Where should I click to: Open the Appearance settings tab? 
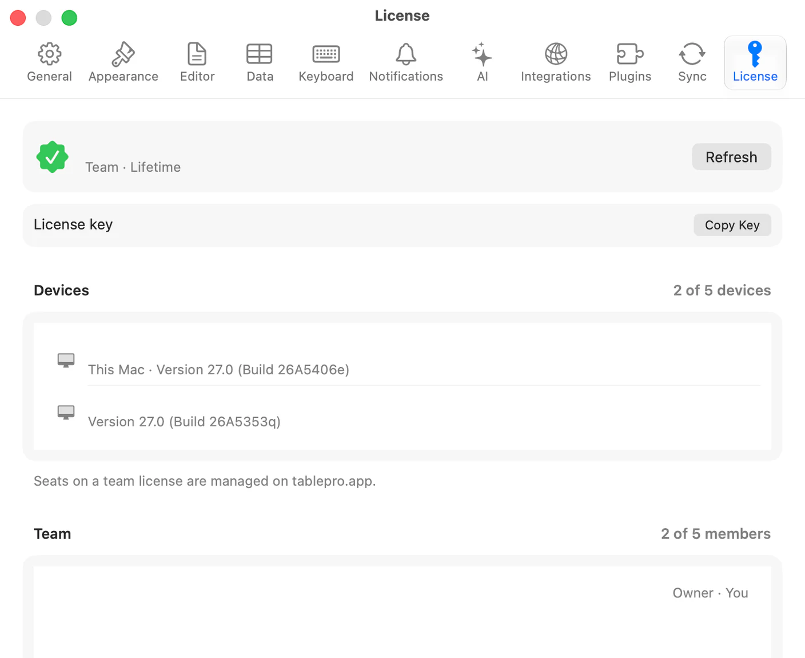(x=123, y=62)
